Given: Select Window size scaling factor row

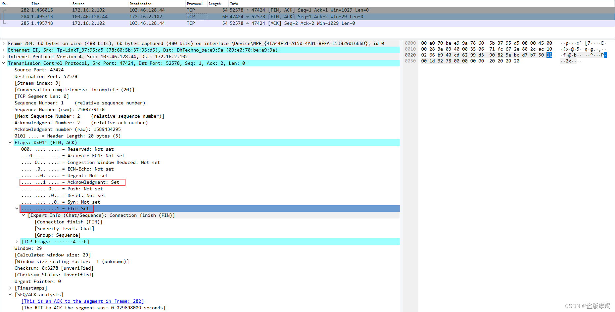Looking at the screenshot, I should click(72, 261).
